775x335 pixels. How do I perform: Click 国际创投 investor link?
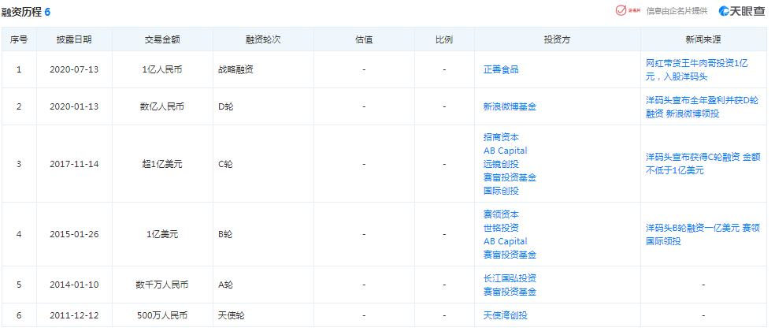[x=501, y=191]
